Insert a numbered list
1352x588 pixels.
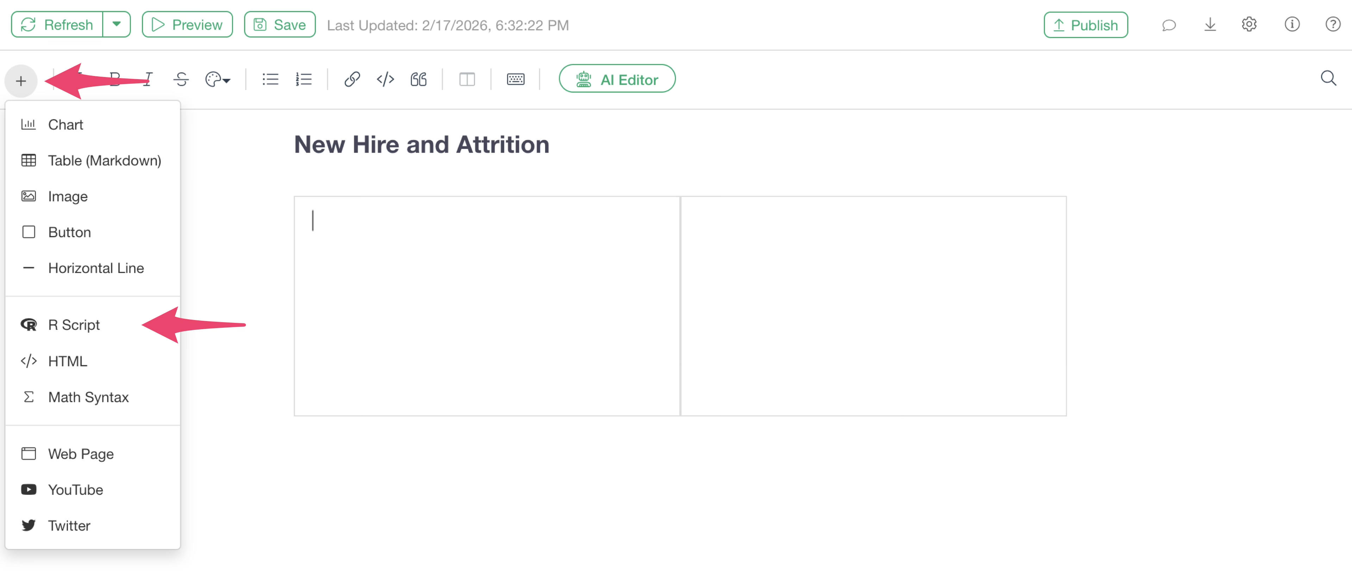click(x=303, y=79)
